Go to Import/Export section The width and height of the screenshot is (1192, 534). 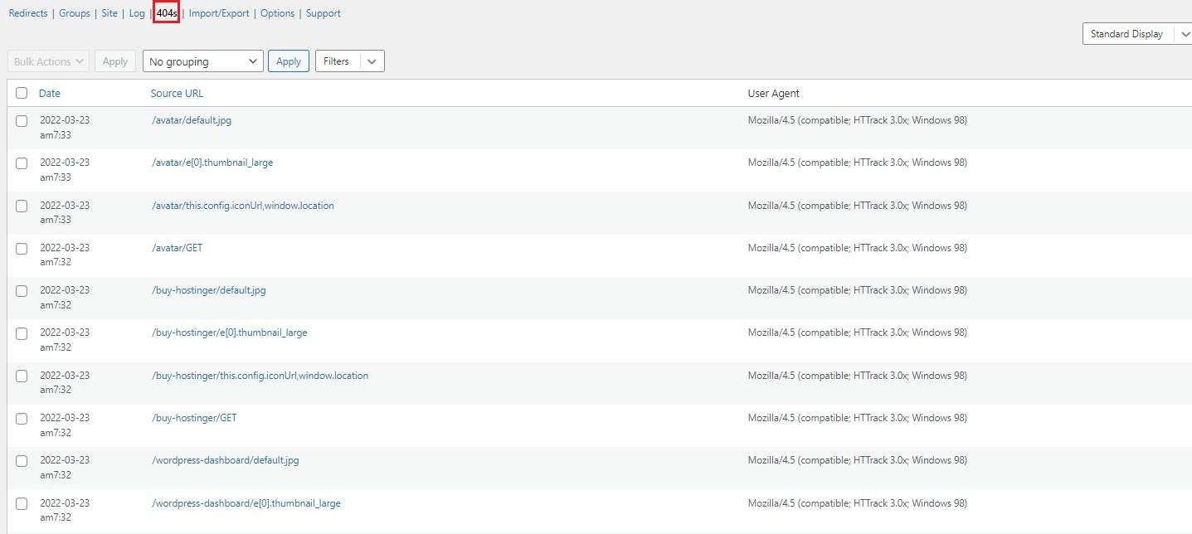(x=219, y=13)
